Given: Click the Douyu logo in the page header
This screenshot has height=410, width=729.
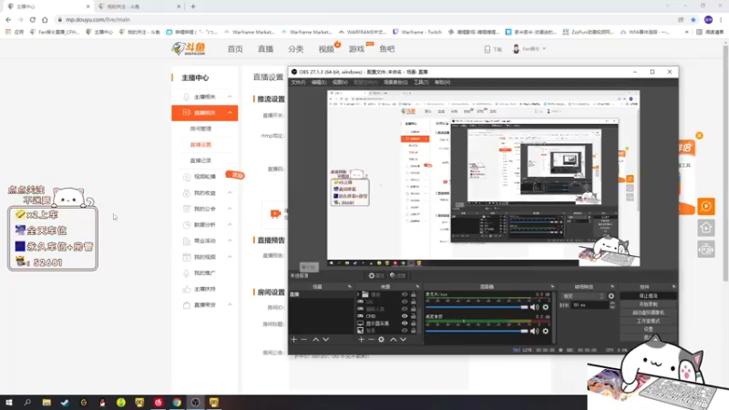Looking at the screenshot, I should (189, 48).
